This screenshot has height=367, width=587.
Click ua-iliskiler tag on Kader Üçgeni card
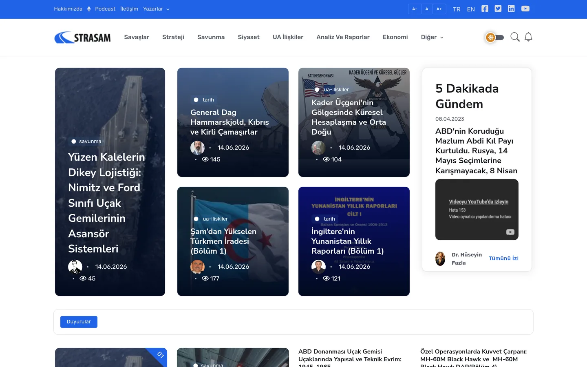[332, 90]
